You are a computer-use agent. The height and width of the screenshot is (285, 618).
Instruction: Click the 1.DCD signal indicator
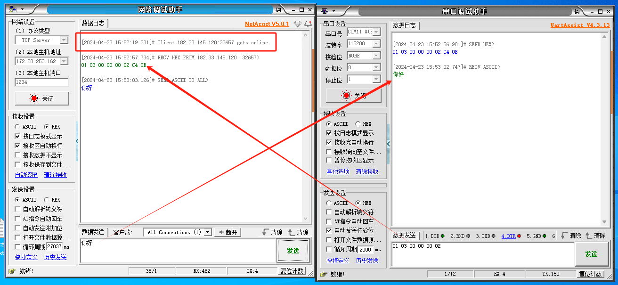tap(442, 236)
